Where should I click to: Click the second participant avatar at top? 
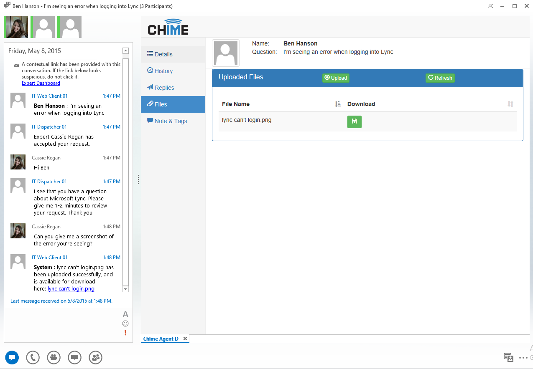tap(43, 27)
